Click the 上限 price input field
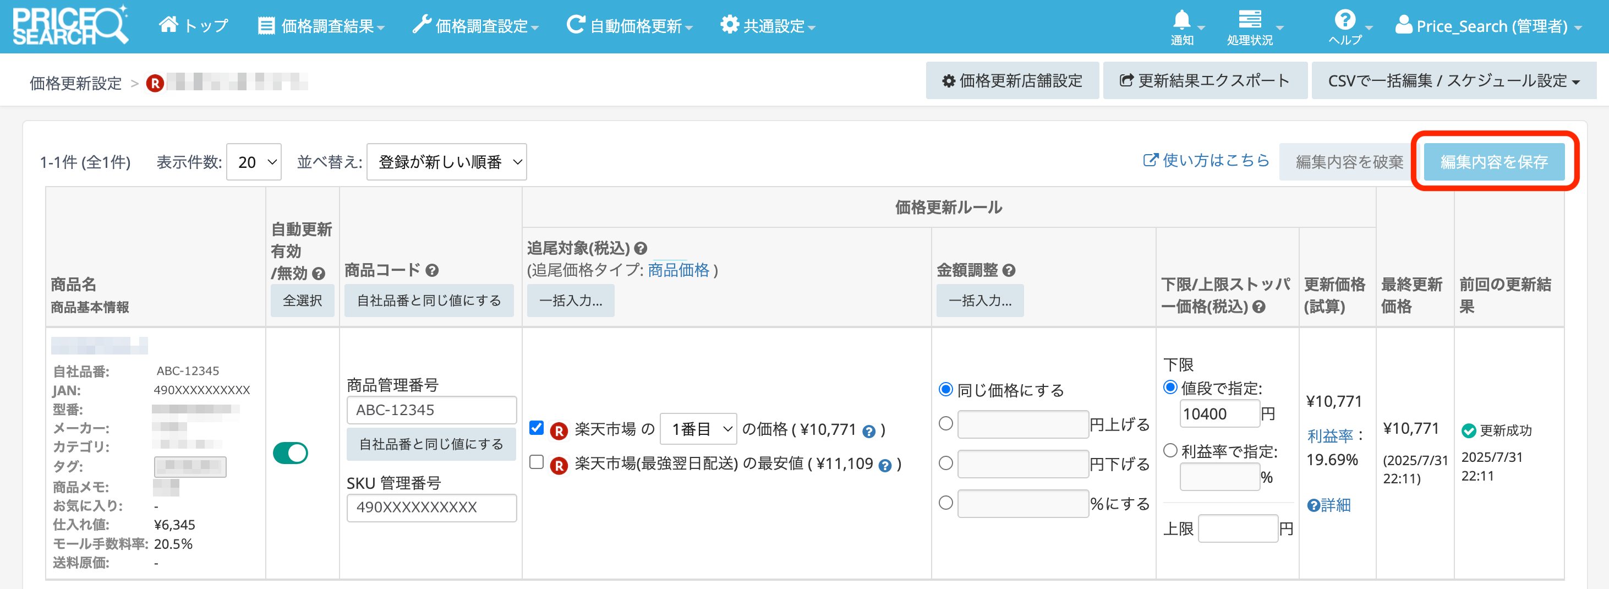This screenshot has width=1609, height=589. point(1238,529)
